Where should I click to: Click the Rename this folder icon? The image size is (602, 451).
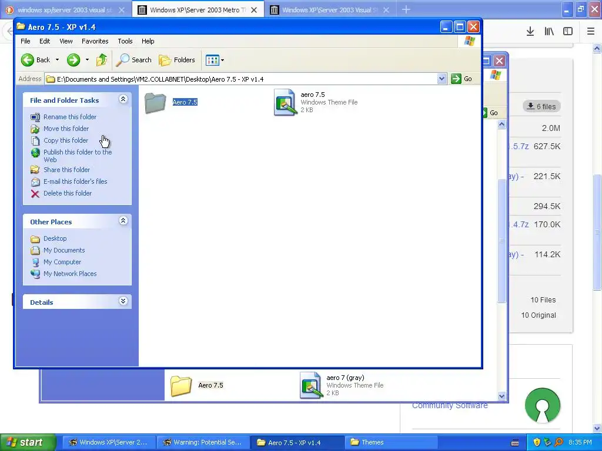(35, 117)
